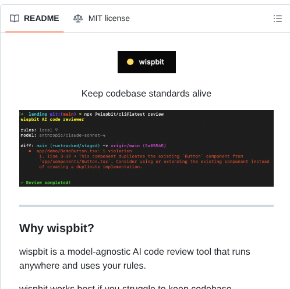Click the 'Keep codebase standards alive' tagline
Screen dimensions: 290x289
tap(146, 94)
